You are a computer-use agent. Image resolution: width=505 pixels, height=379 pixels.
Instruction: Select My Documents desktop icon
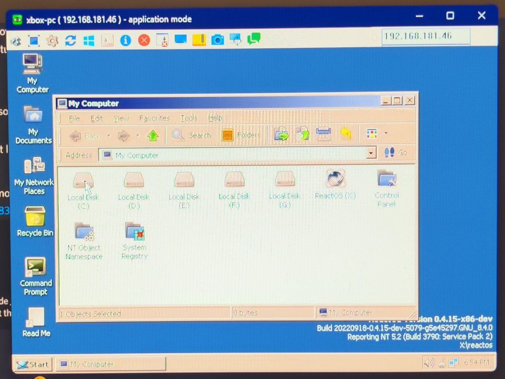33,125
